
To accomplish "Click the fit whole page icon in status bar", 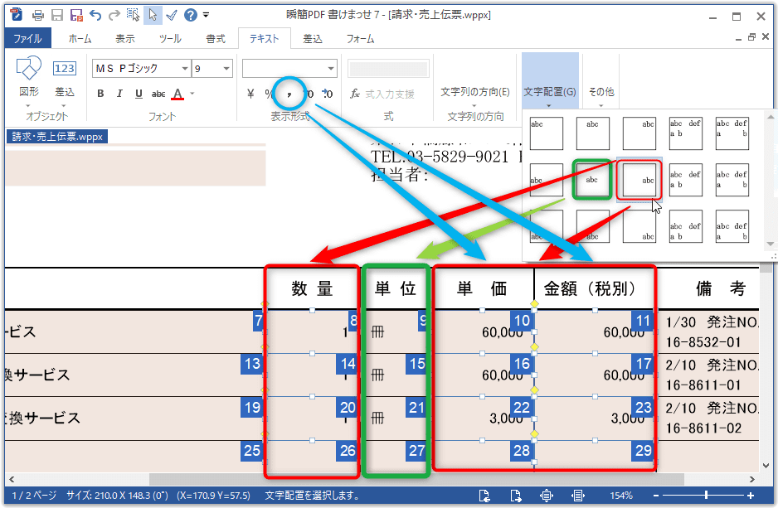I will (547, 496).
